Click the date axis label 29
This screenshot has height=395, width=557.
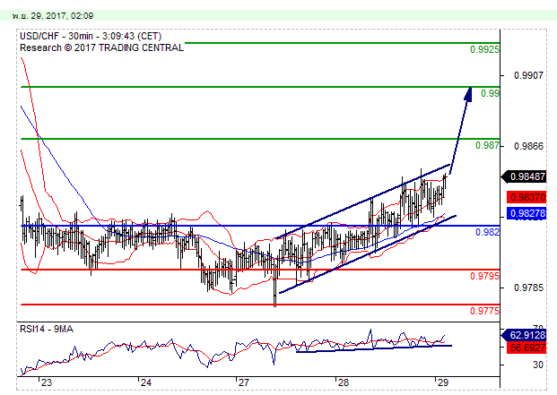(x=442, y=383)
